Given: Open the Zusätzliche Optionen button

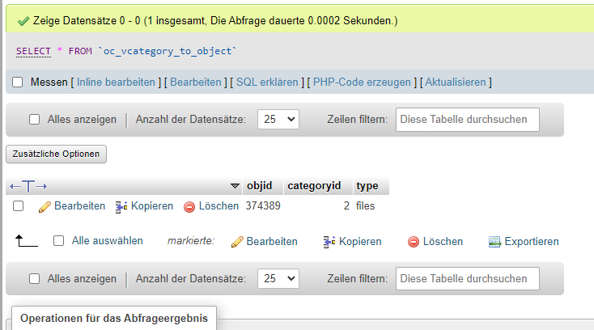Looking at the screenshot, I should pos(56,154).
